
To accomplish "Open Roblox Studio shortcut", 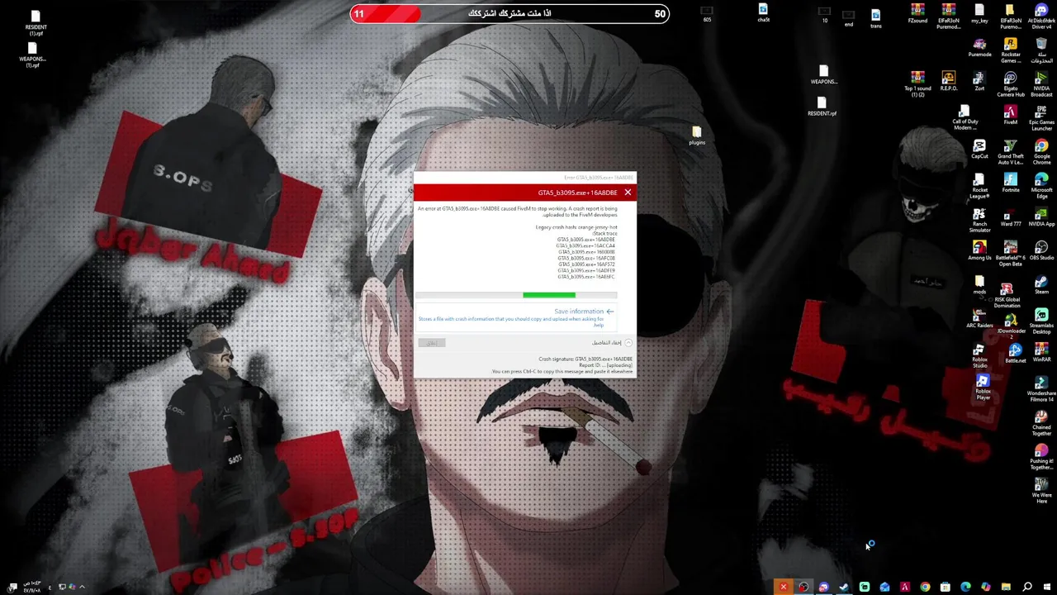I will point(979,355).
